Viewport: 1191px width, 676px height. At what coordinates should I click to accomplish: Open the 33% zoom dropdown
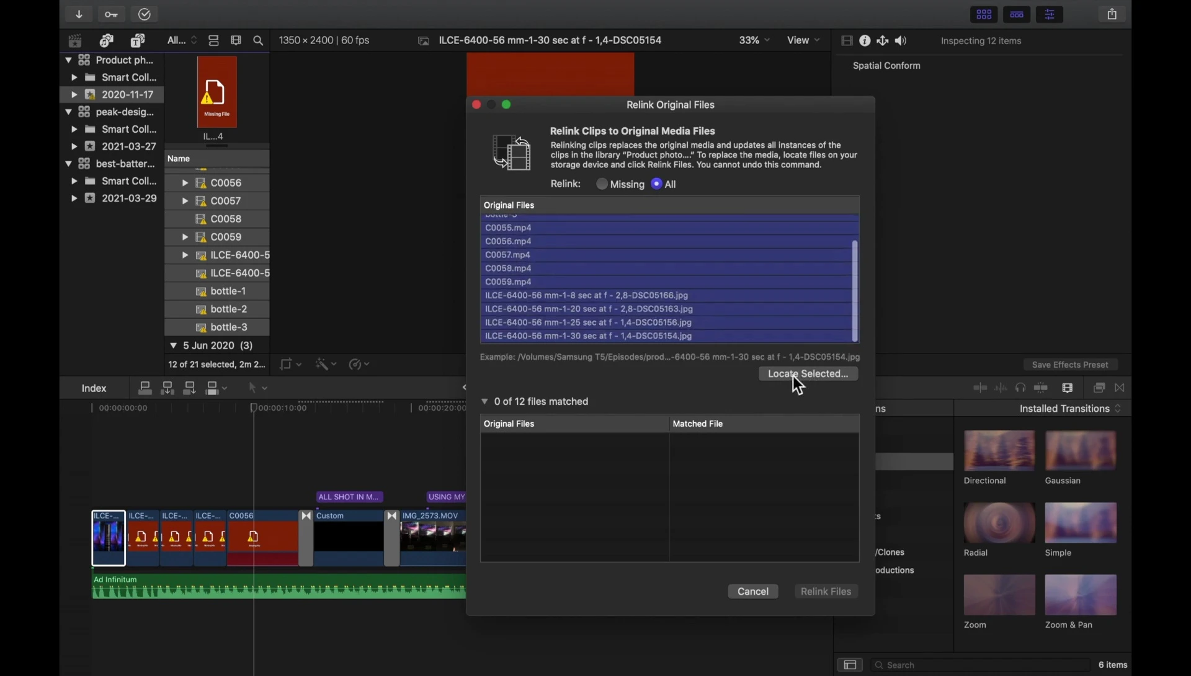click(755, 41)
